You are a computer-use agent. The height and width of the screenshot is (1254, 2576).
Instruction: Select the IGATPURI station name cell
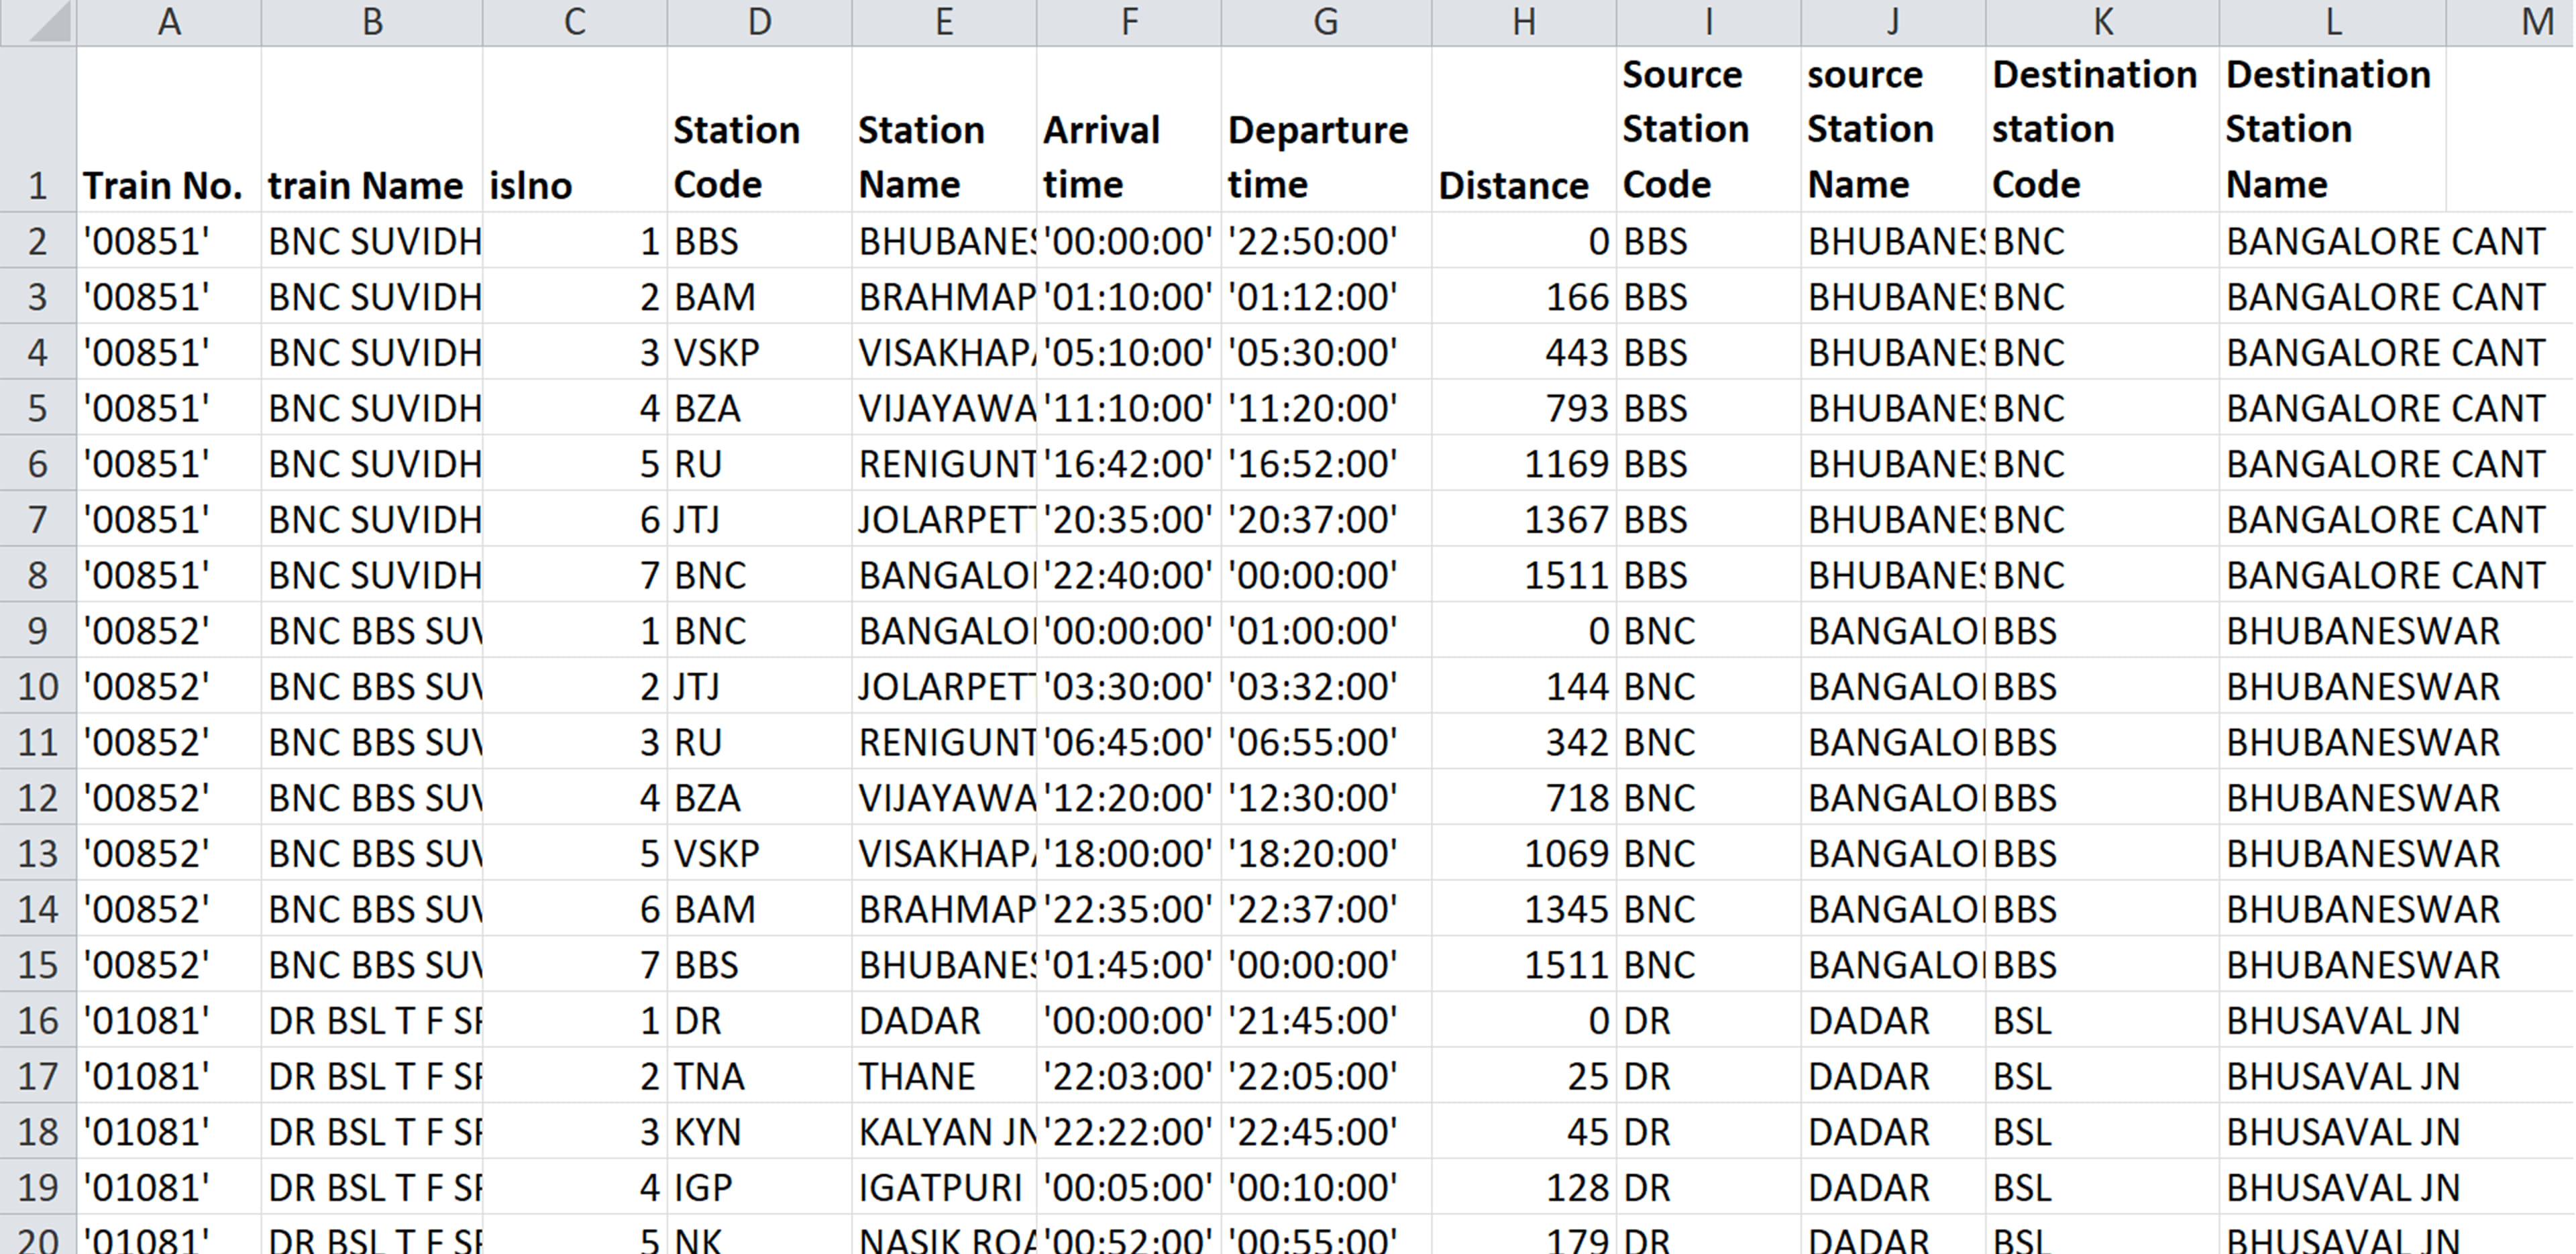(940, 1188)
